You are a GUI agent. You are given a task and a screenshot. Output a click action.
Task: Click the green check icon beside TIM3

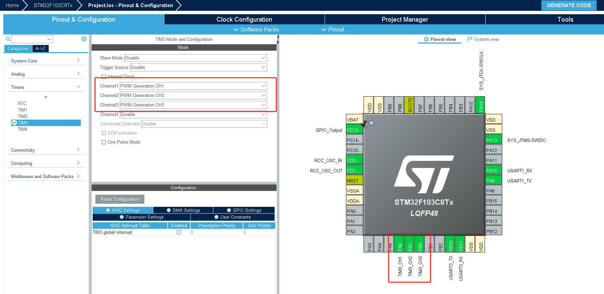(14, 123)
